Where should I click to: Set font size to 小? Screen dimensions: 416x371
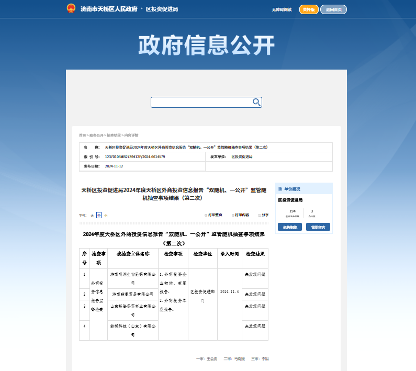pyautogui.click(x=106, y=216)
